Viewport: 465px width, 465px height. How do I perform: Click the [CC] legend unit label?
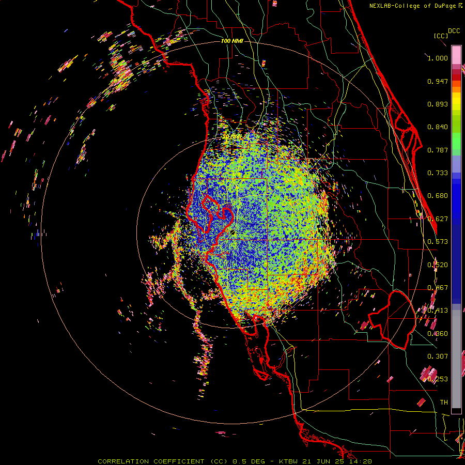(x=441, y=36)
